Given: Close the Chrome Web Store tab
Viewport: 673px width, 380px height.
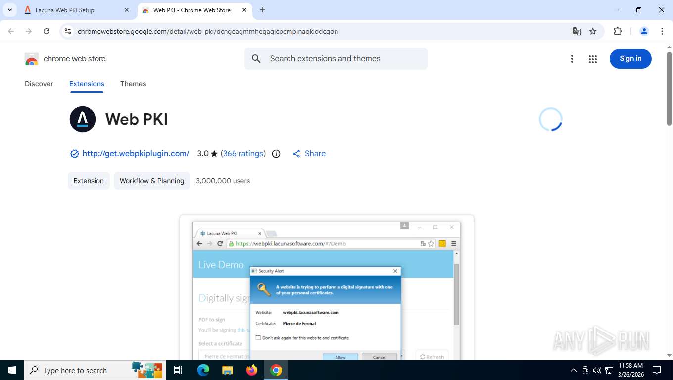Looking at the screenshot, I should coord(244,10).
